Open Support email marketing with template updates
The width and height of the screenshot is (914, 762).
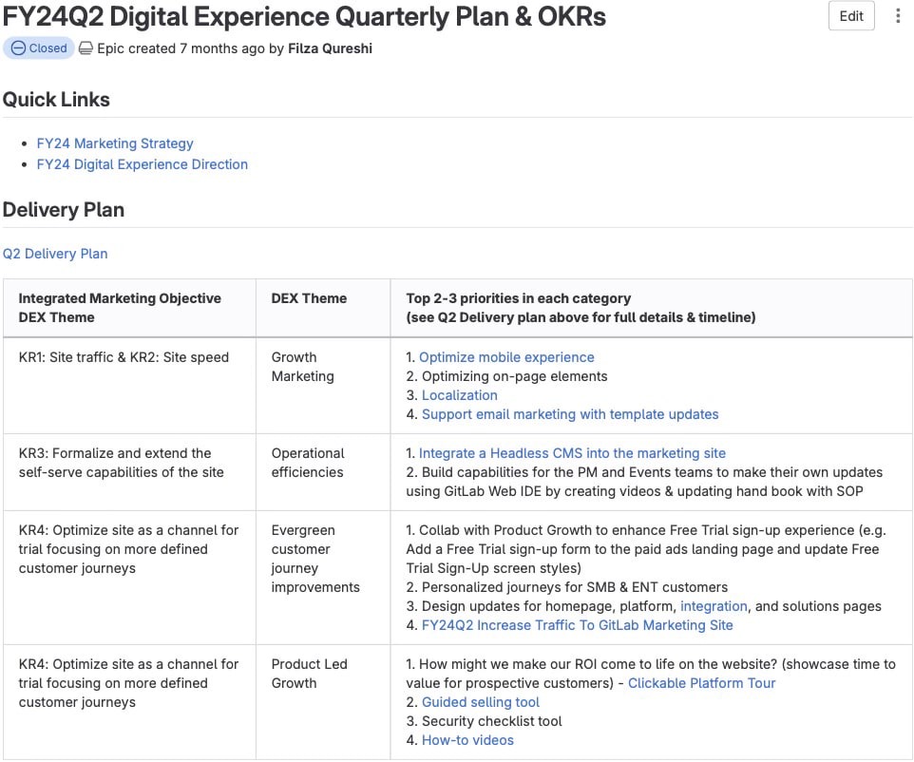pyautogui.click(x=570, y=414)
